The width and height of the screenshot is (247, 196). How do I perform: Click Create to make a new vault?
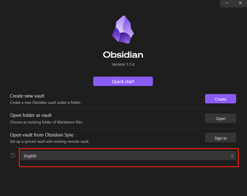(x=220, y=99)
